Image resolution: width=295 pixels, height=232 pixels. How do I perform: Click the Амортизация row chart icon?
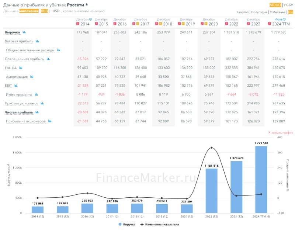pyautogui.click(x=32, y=77)
